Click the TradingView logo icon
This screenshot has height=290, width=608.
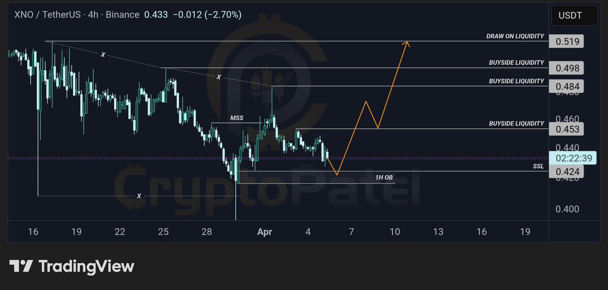21,266
